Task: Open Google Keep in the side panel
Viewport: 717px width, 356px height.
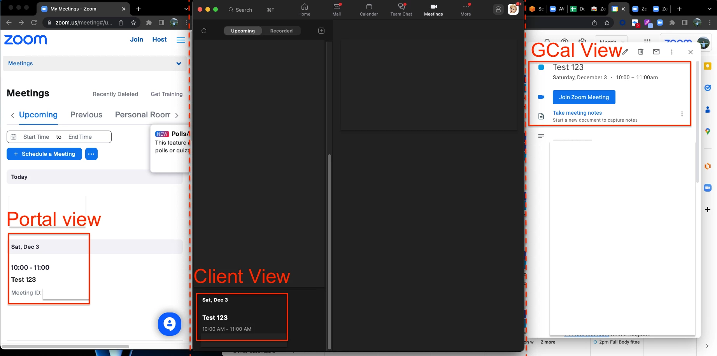Action: (708, 66)
